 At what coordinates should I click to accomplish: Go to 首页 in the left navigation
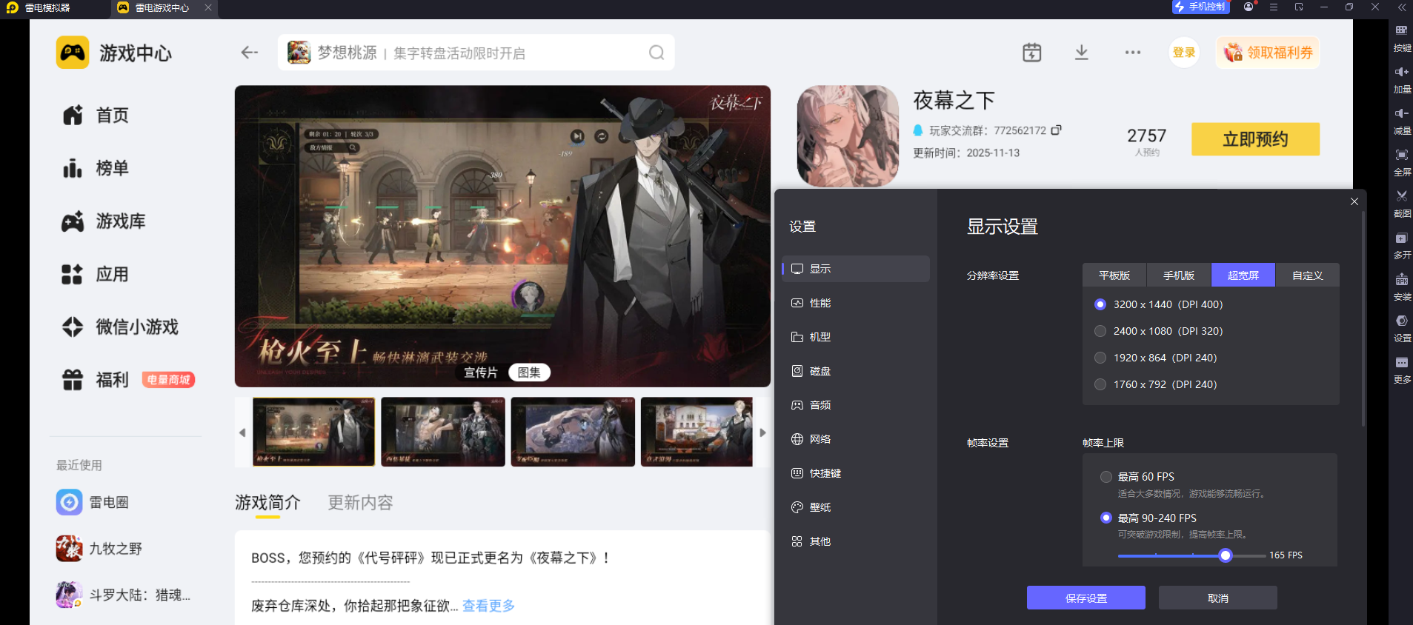point(96,116)
